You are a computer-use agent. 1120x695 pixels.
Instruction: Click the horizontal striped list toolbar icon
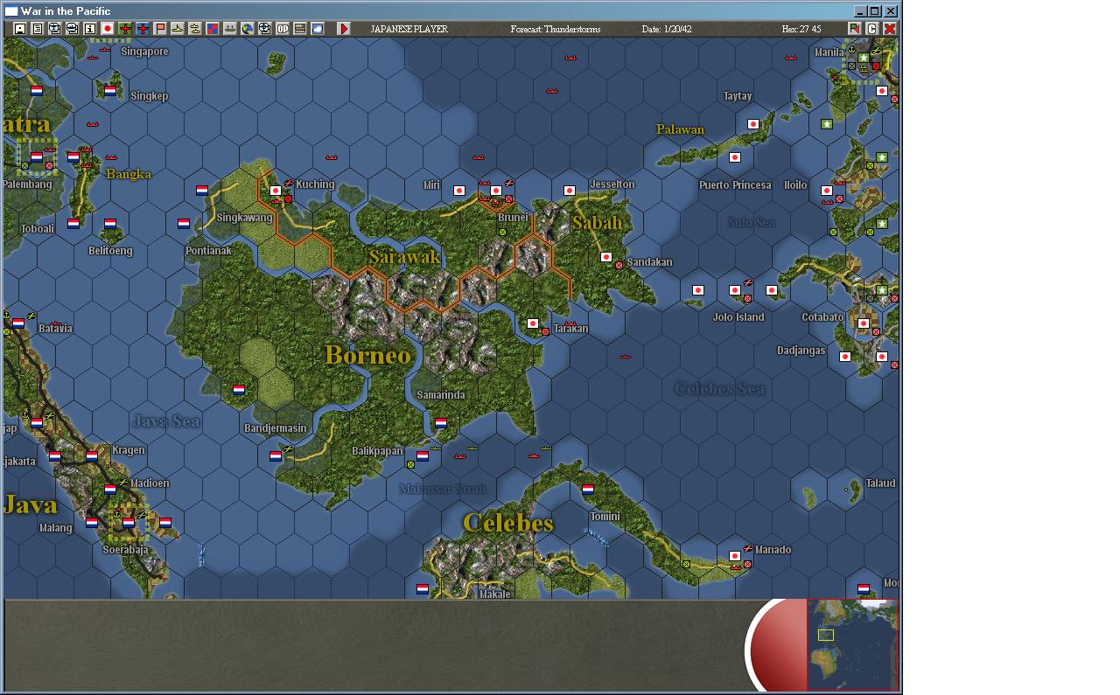(x=300, y=29)
